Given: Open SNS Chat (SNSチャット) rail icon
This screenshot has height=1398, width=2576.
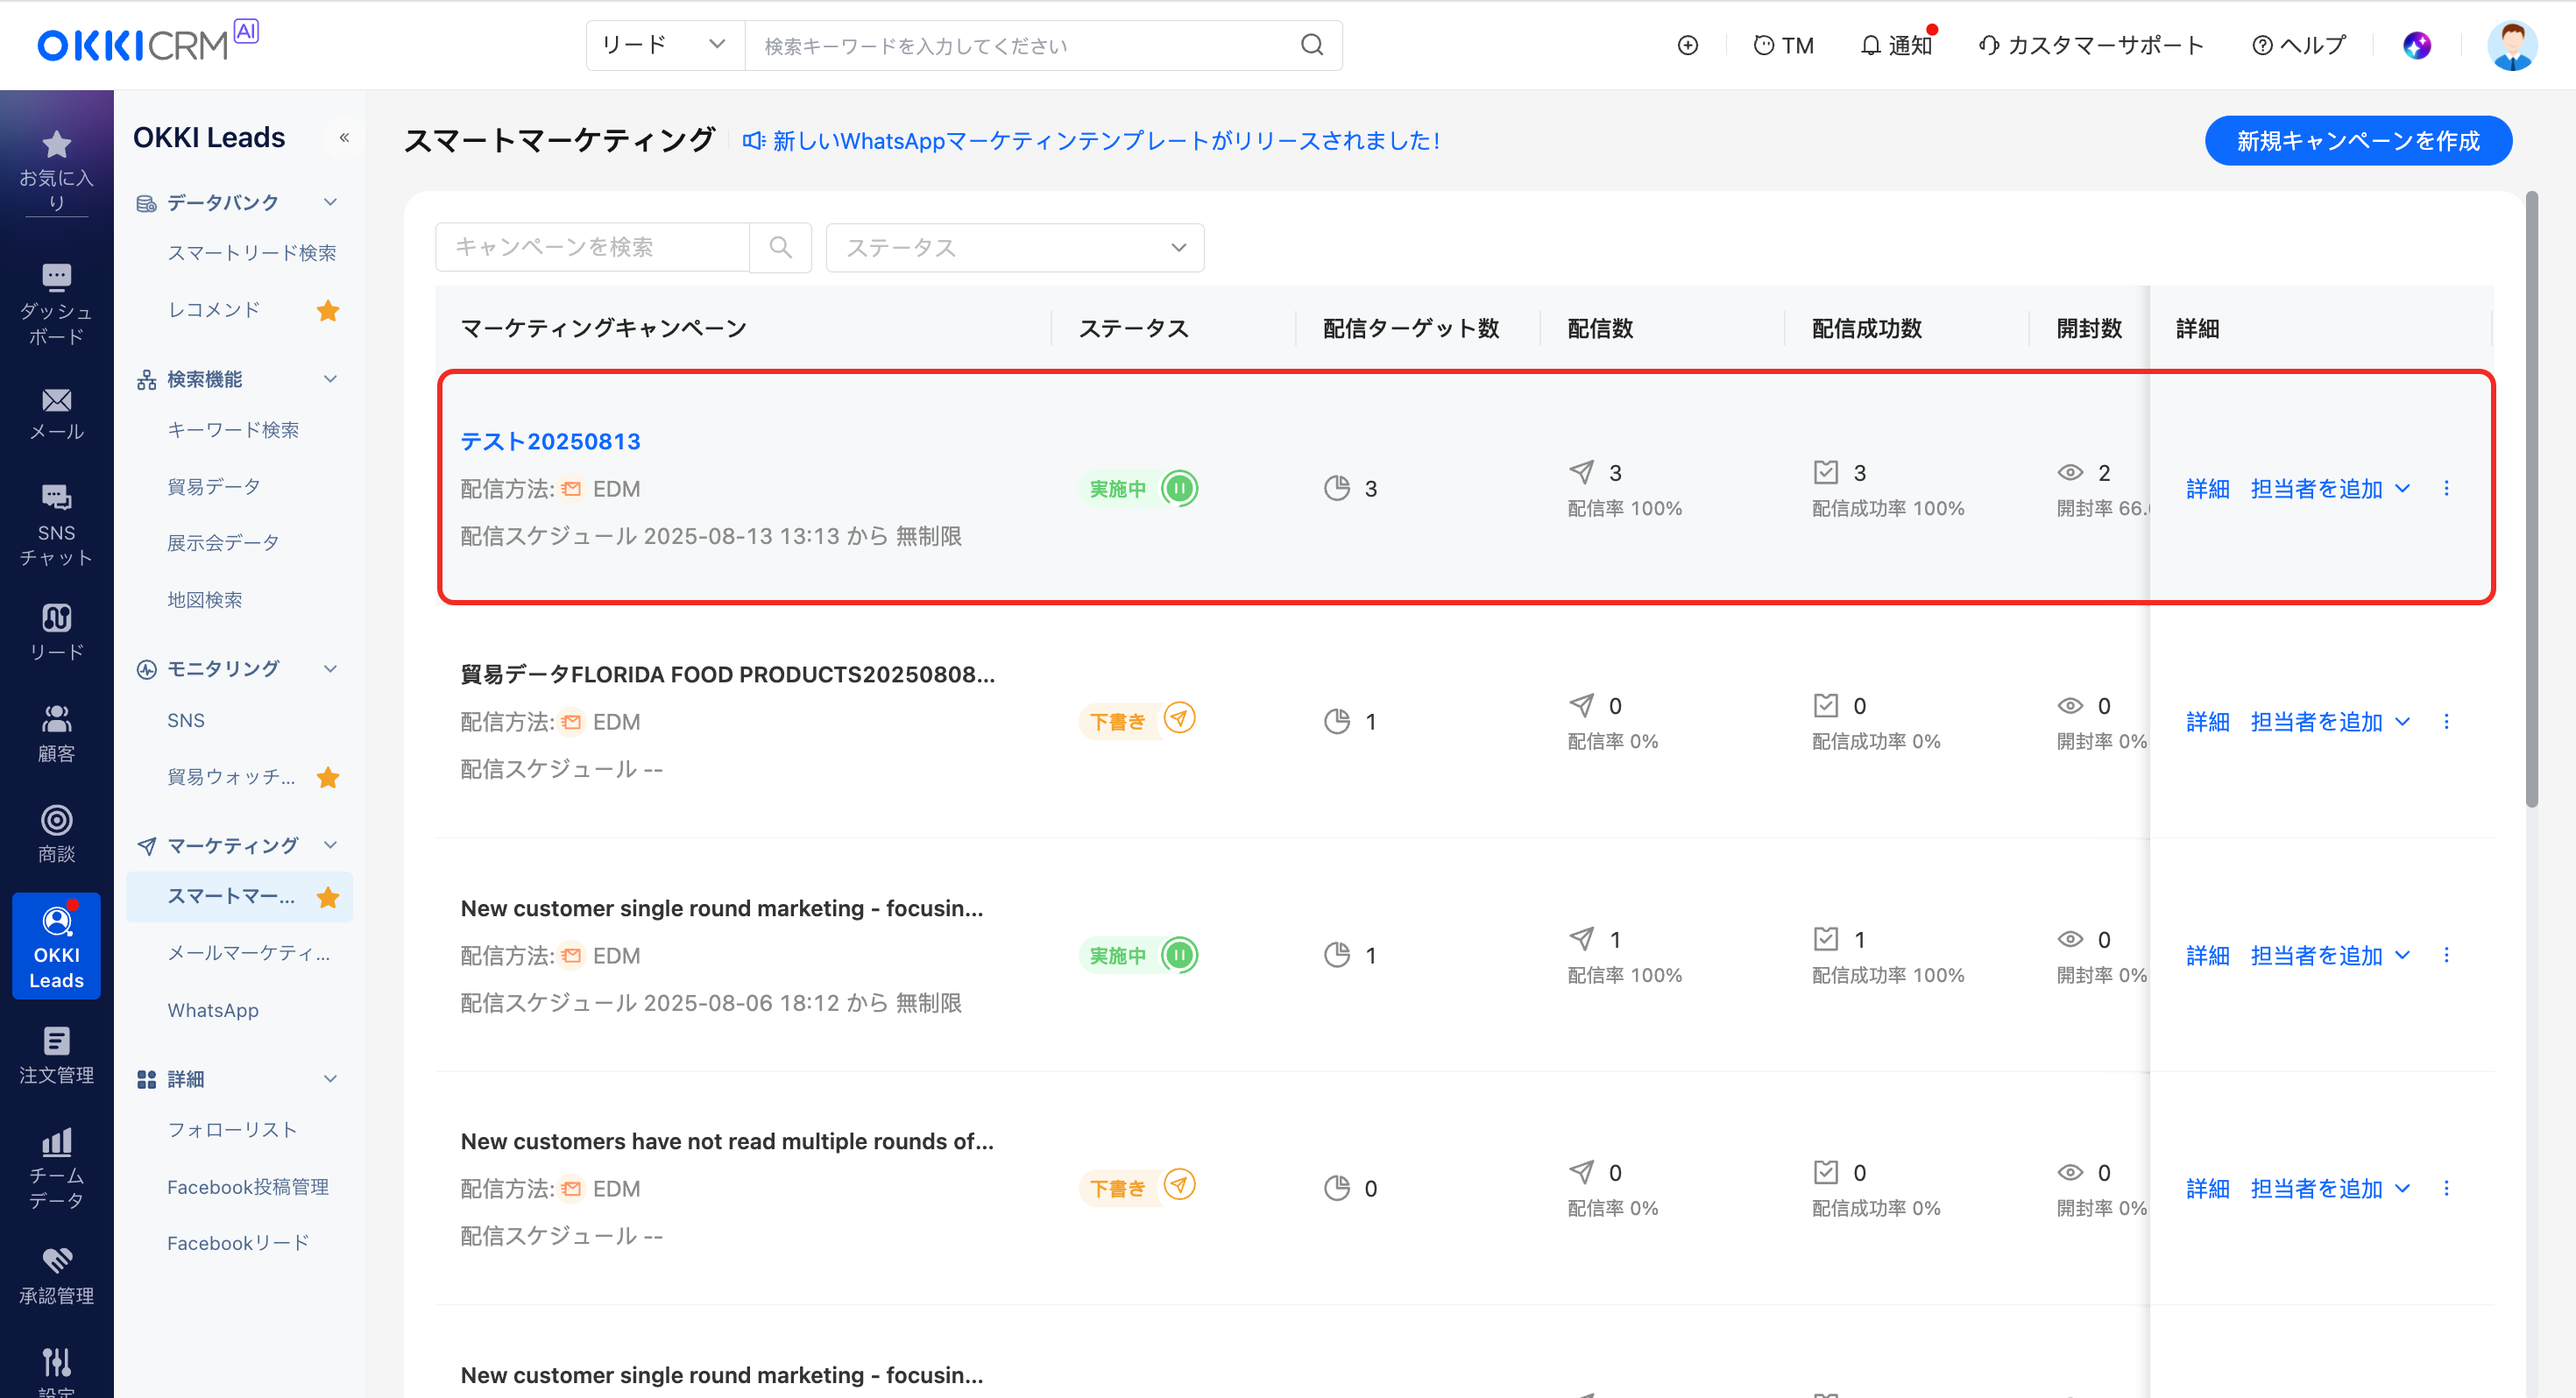Looking at the screenshot, I should (56, 524).
